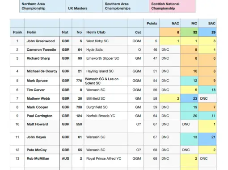Image resolution: width=228 pixels, height=170 pixels.
Task: Select helm name Rob McMillan
Action: pos(38,158)
